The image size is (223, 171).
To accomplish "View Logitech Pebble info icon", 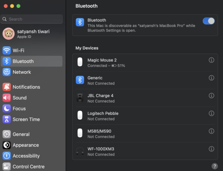I will 211,113.
